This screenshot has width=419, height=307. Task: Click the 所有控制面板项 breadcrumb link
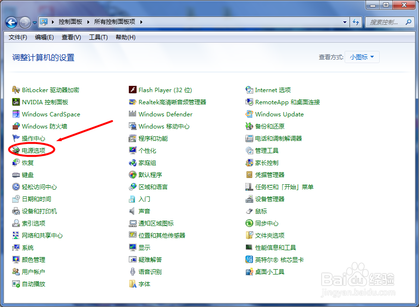[115, 22]
